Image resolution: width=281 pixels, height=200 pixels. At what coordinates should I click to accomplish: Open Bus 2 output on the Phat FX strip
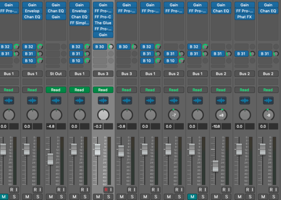click(x=245, y=74)
